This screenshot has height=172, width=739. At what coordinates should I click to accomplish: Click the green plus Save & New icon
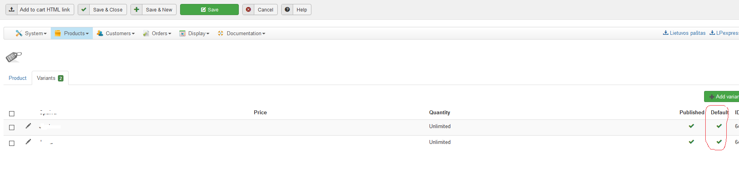pyautogui.click(x=136, y=9)
